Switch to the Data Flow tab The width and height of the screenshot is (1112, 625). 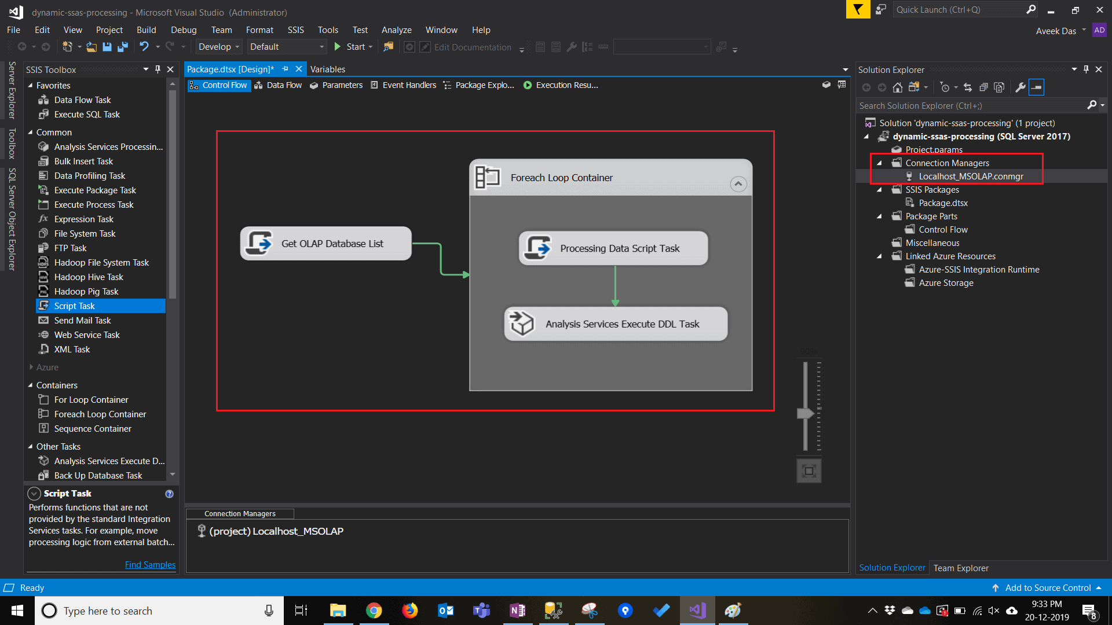[279, 85]
